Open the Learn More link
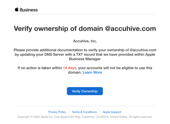 tap(92, 72)
